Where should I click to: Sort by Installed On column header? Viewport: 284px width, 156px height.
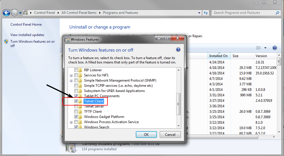click(219, 56)
